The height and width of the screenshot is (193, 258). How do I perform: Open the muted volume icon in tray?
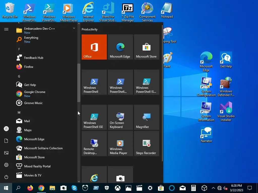click(x=225, y=188)
